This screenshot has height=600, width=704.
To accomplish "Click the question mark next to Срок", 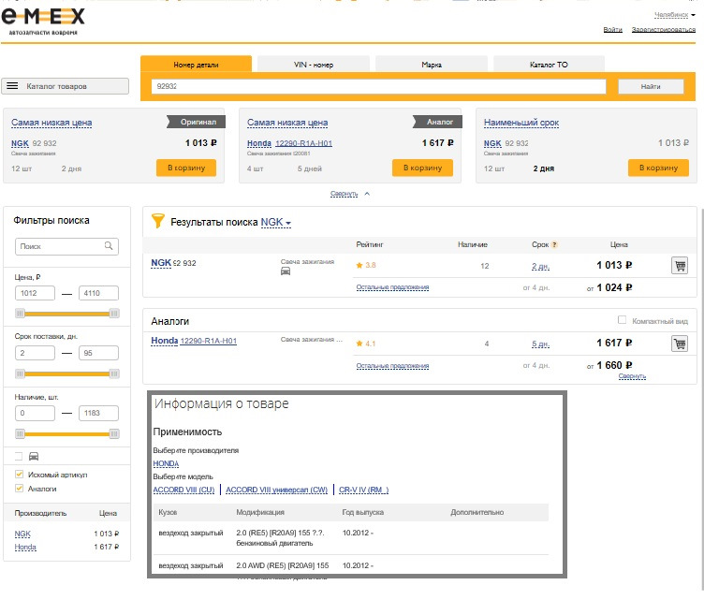I will point(554,244).
